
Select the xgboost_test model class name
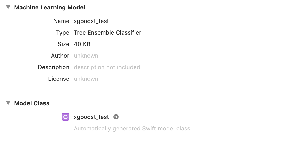pyautogui.click(x=91, y=117)
